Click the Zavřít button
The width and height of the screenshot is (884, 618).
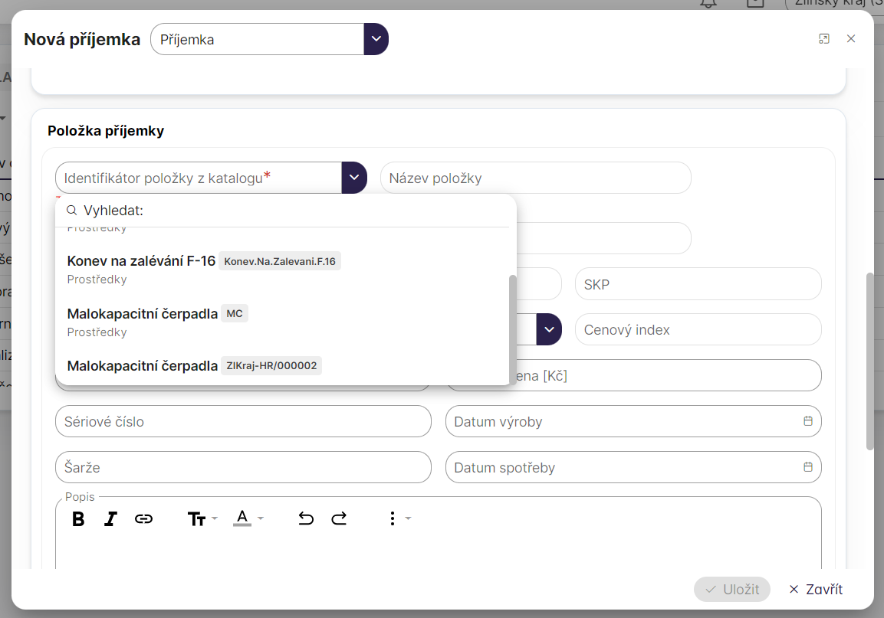[816, 589]
